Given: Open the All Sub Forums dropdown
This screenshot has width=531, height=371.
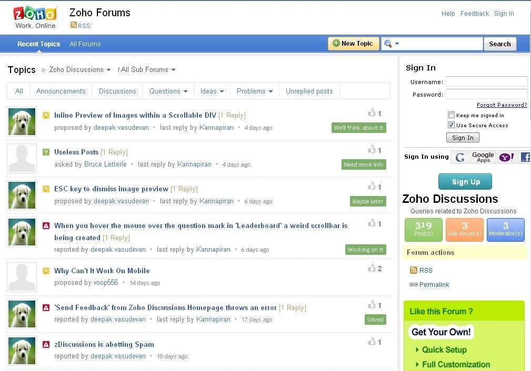Looking at the screenshot, I should coord(174,69).
